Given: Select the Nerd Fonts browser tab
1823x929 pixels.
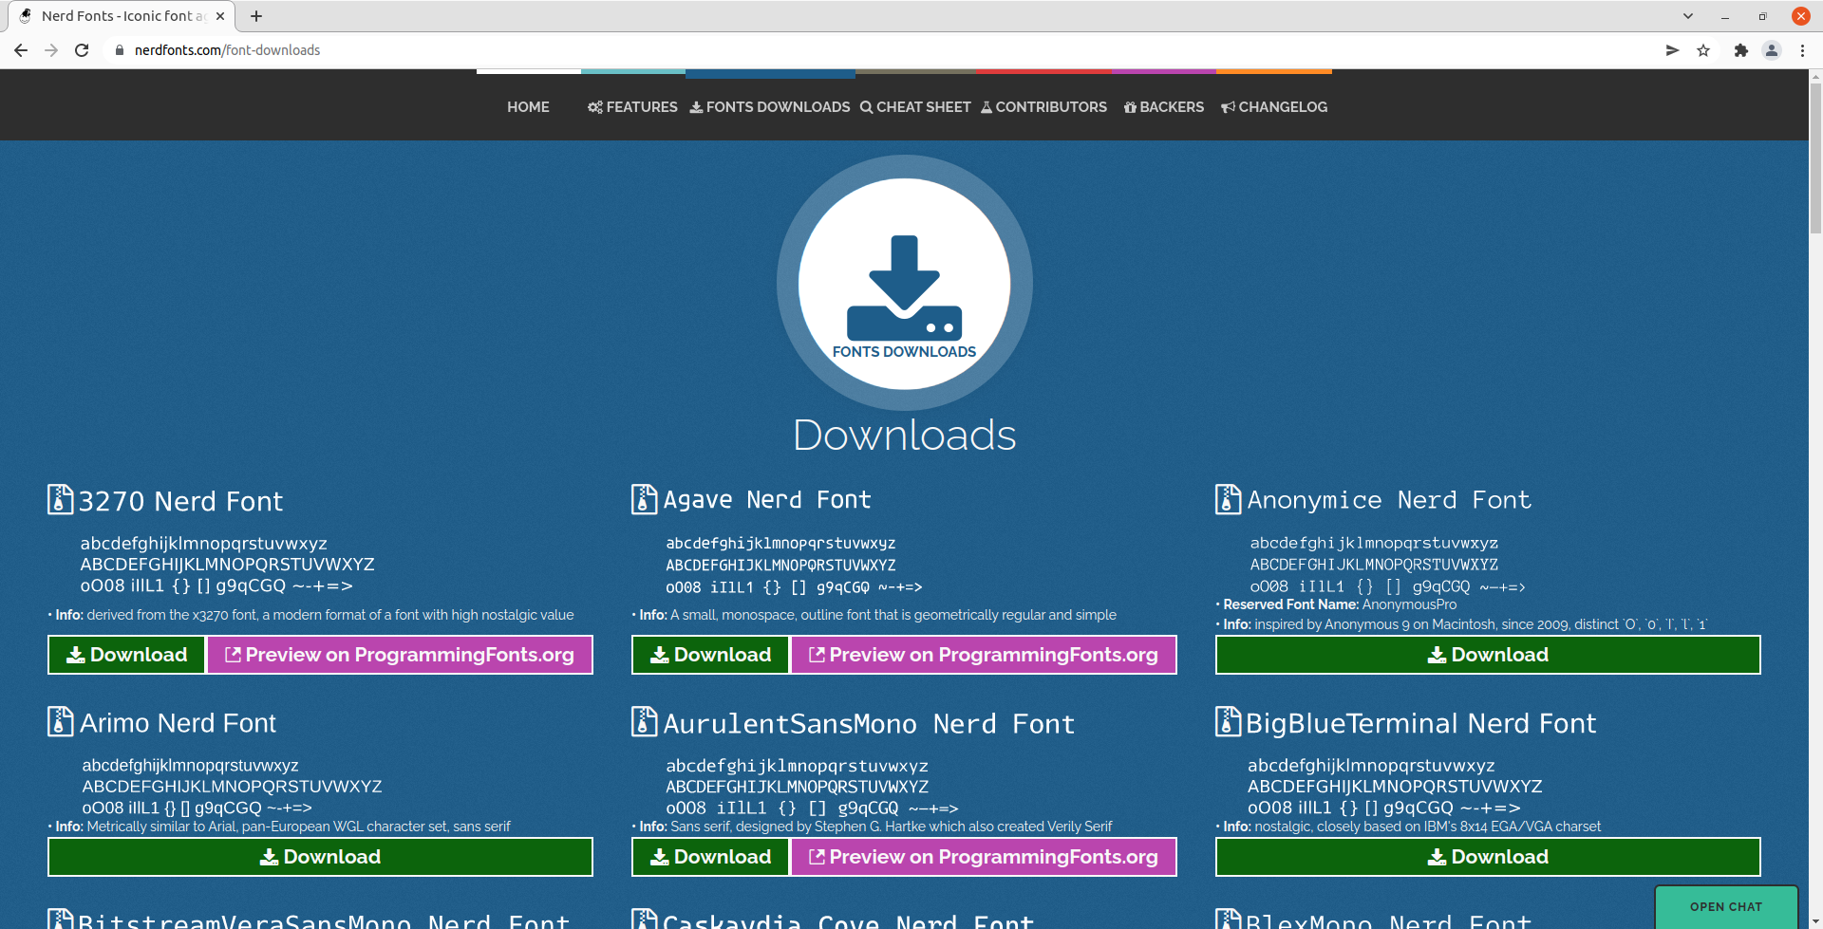Looking at the screenshot, I should (x=122, y=16).
